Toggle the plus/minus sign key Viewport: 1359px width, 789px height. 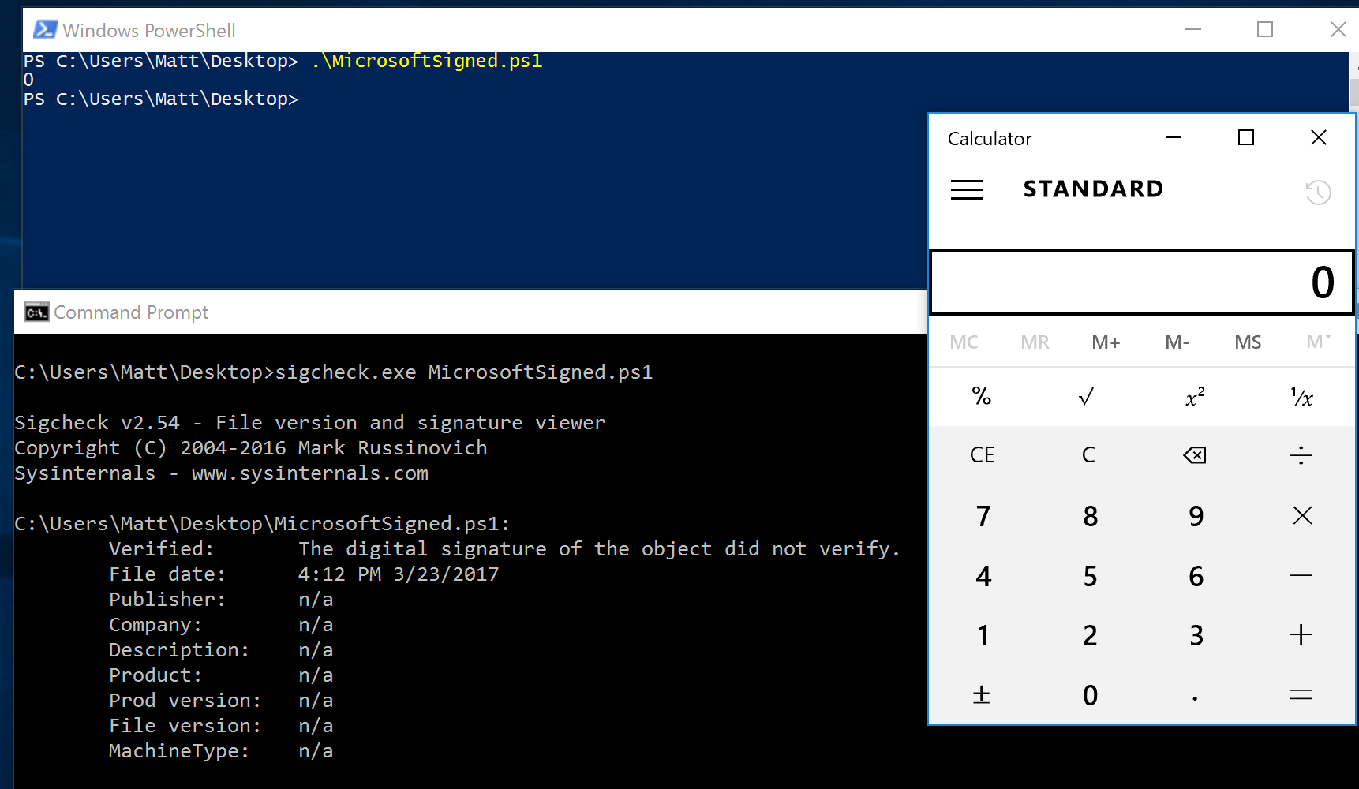pos(982,695)
